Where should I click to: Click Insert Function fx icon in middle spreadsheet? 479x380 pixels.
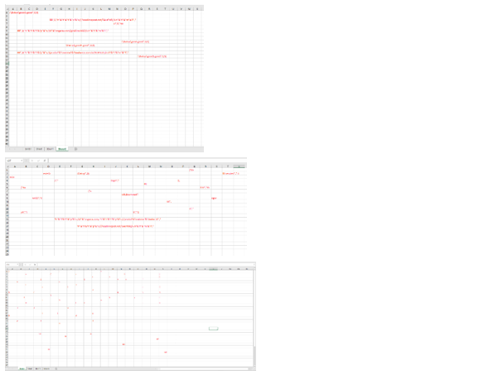(x=45, y=161)
